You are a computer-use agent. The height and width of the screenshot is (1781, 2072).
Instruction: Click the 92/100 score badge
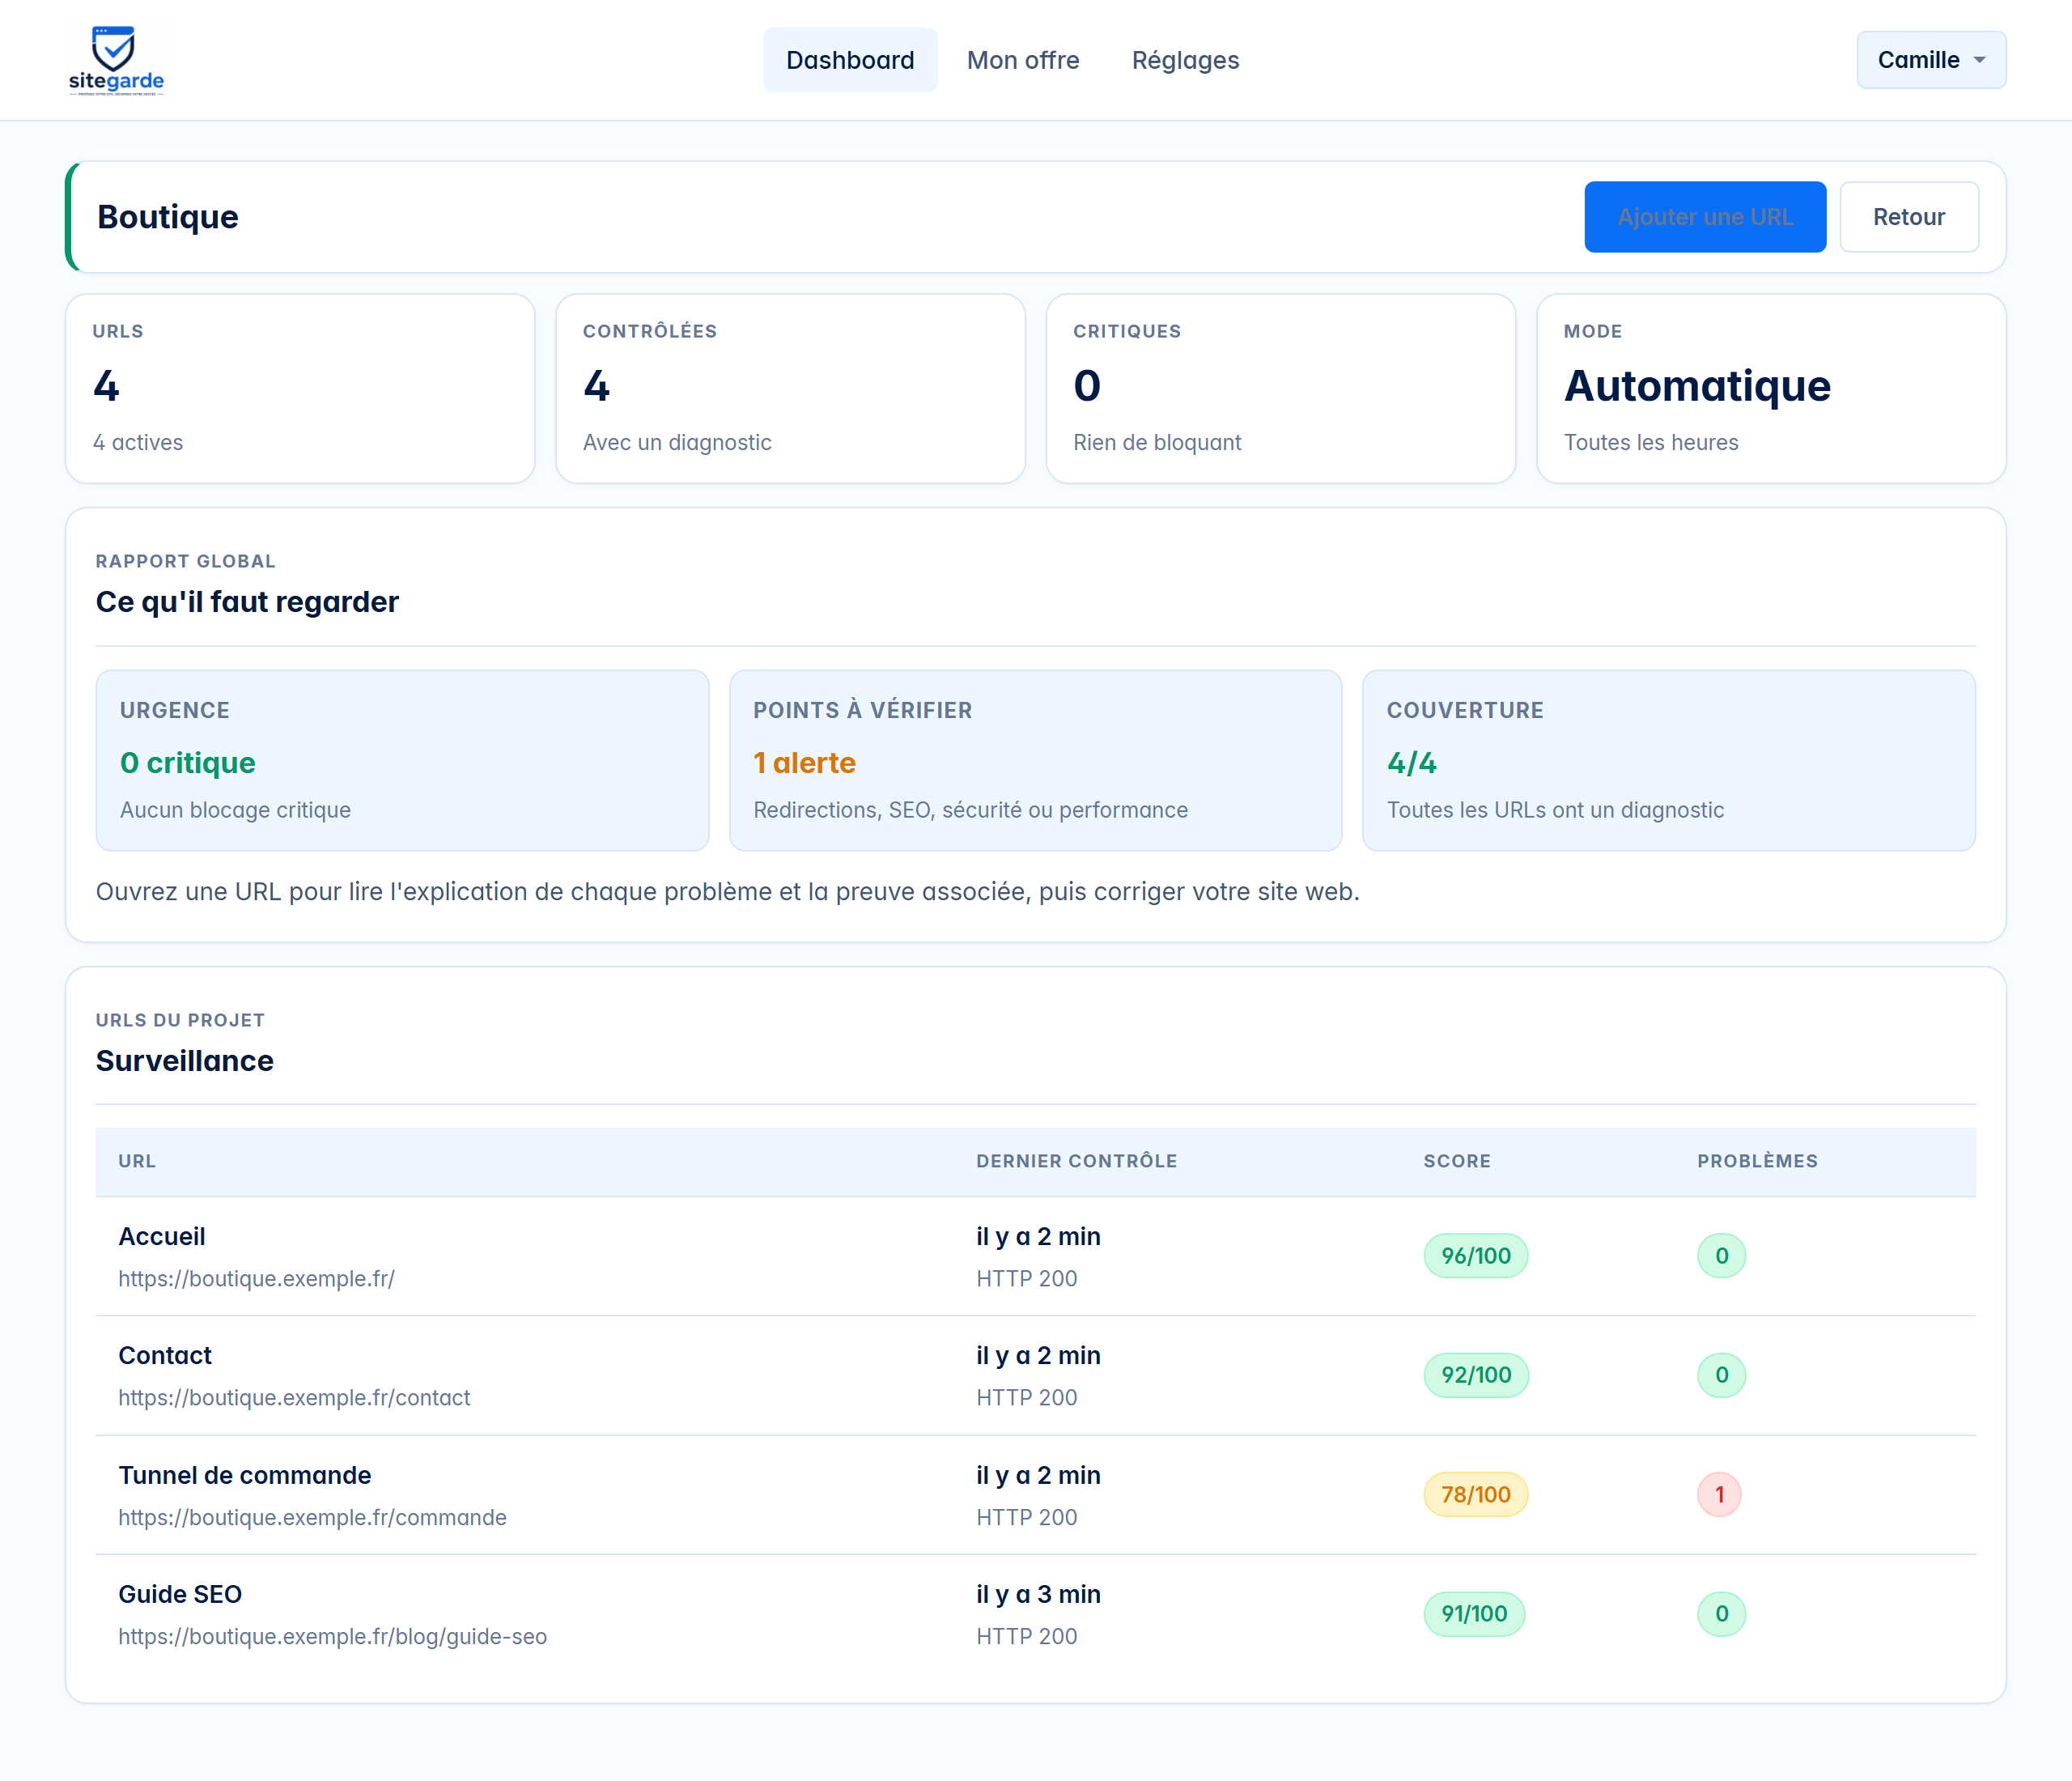coord(1476,1375)
